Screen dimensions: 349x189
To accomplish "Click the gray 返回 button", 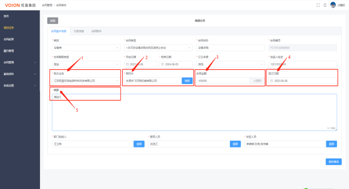I will [53, 20].
